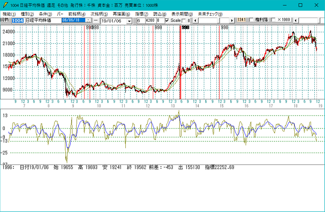Click the 06/06/18 start date spinner
The width and height of the screenshot is (325, 212).
[x=89, y=21]
